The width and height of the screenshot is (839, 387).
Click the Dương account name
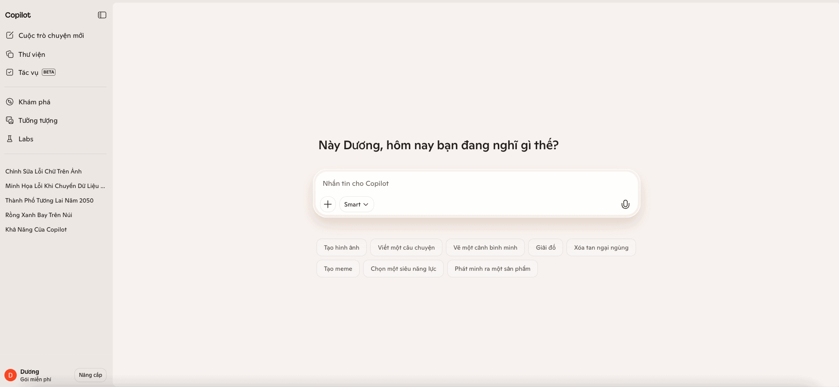click(29, 372)
